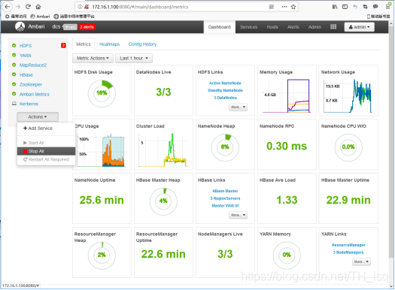Click the ops badge next to dcs
The image size is (395, 290).
pos(70,27)
